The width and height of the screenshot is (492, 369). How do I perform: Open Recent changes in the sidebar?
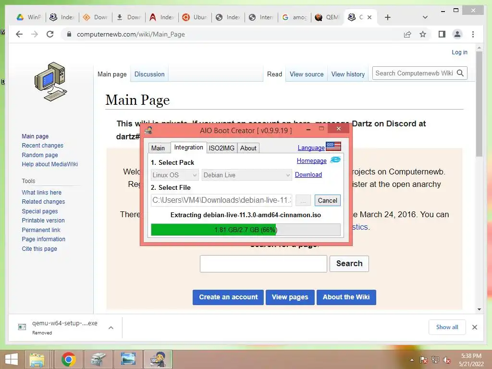click(x=42, y=145)
